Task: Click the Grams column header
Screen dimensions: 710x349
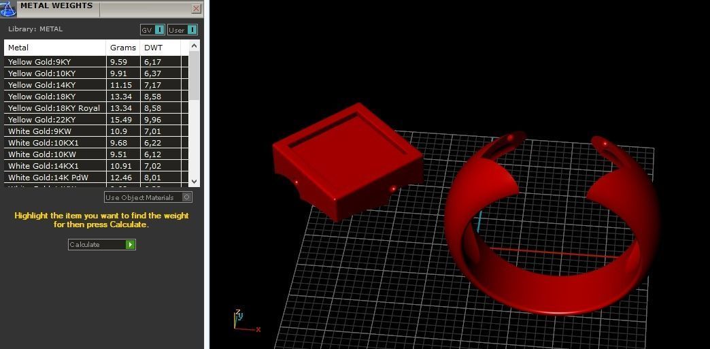Action: click(x=123, y=48)
